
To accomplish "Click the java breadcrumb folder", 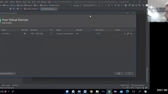I will 13,5.
